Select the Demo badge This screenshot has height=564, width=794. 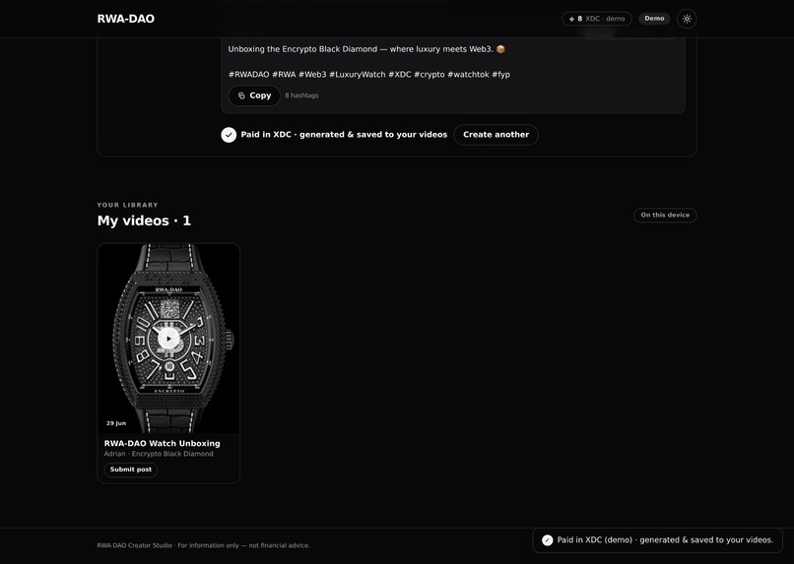(654, 19)
